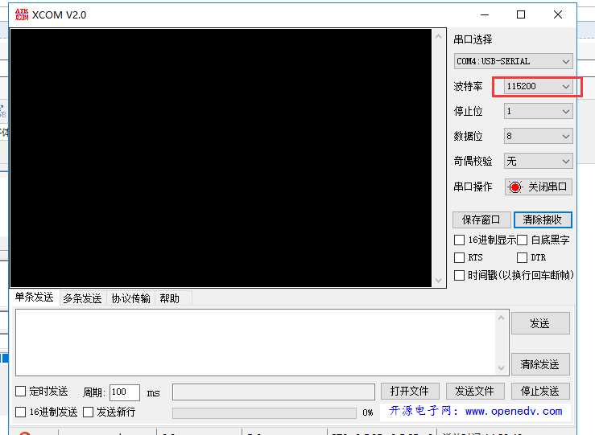Image resolution: width=595 pixels, height=435 pixels.
Task: Expand the parity check dropdown
Action: click(x=538, y=161)
